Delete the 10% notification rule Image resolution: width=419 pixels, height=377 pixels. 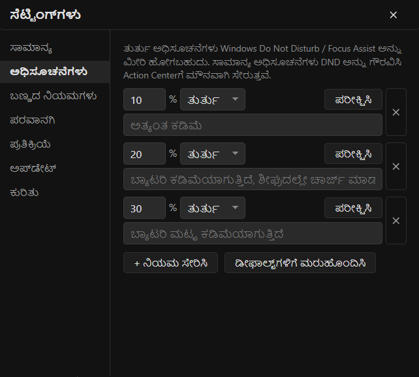point(396,112)
